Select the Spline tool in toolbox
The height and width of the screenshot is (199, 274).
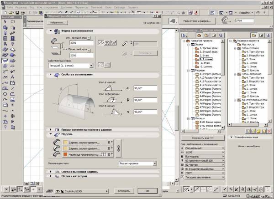point(5,99)
